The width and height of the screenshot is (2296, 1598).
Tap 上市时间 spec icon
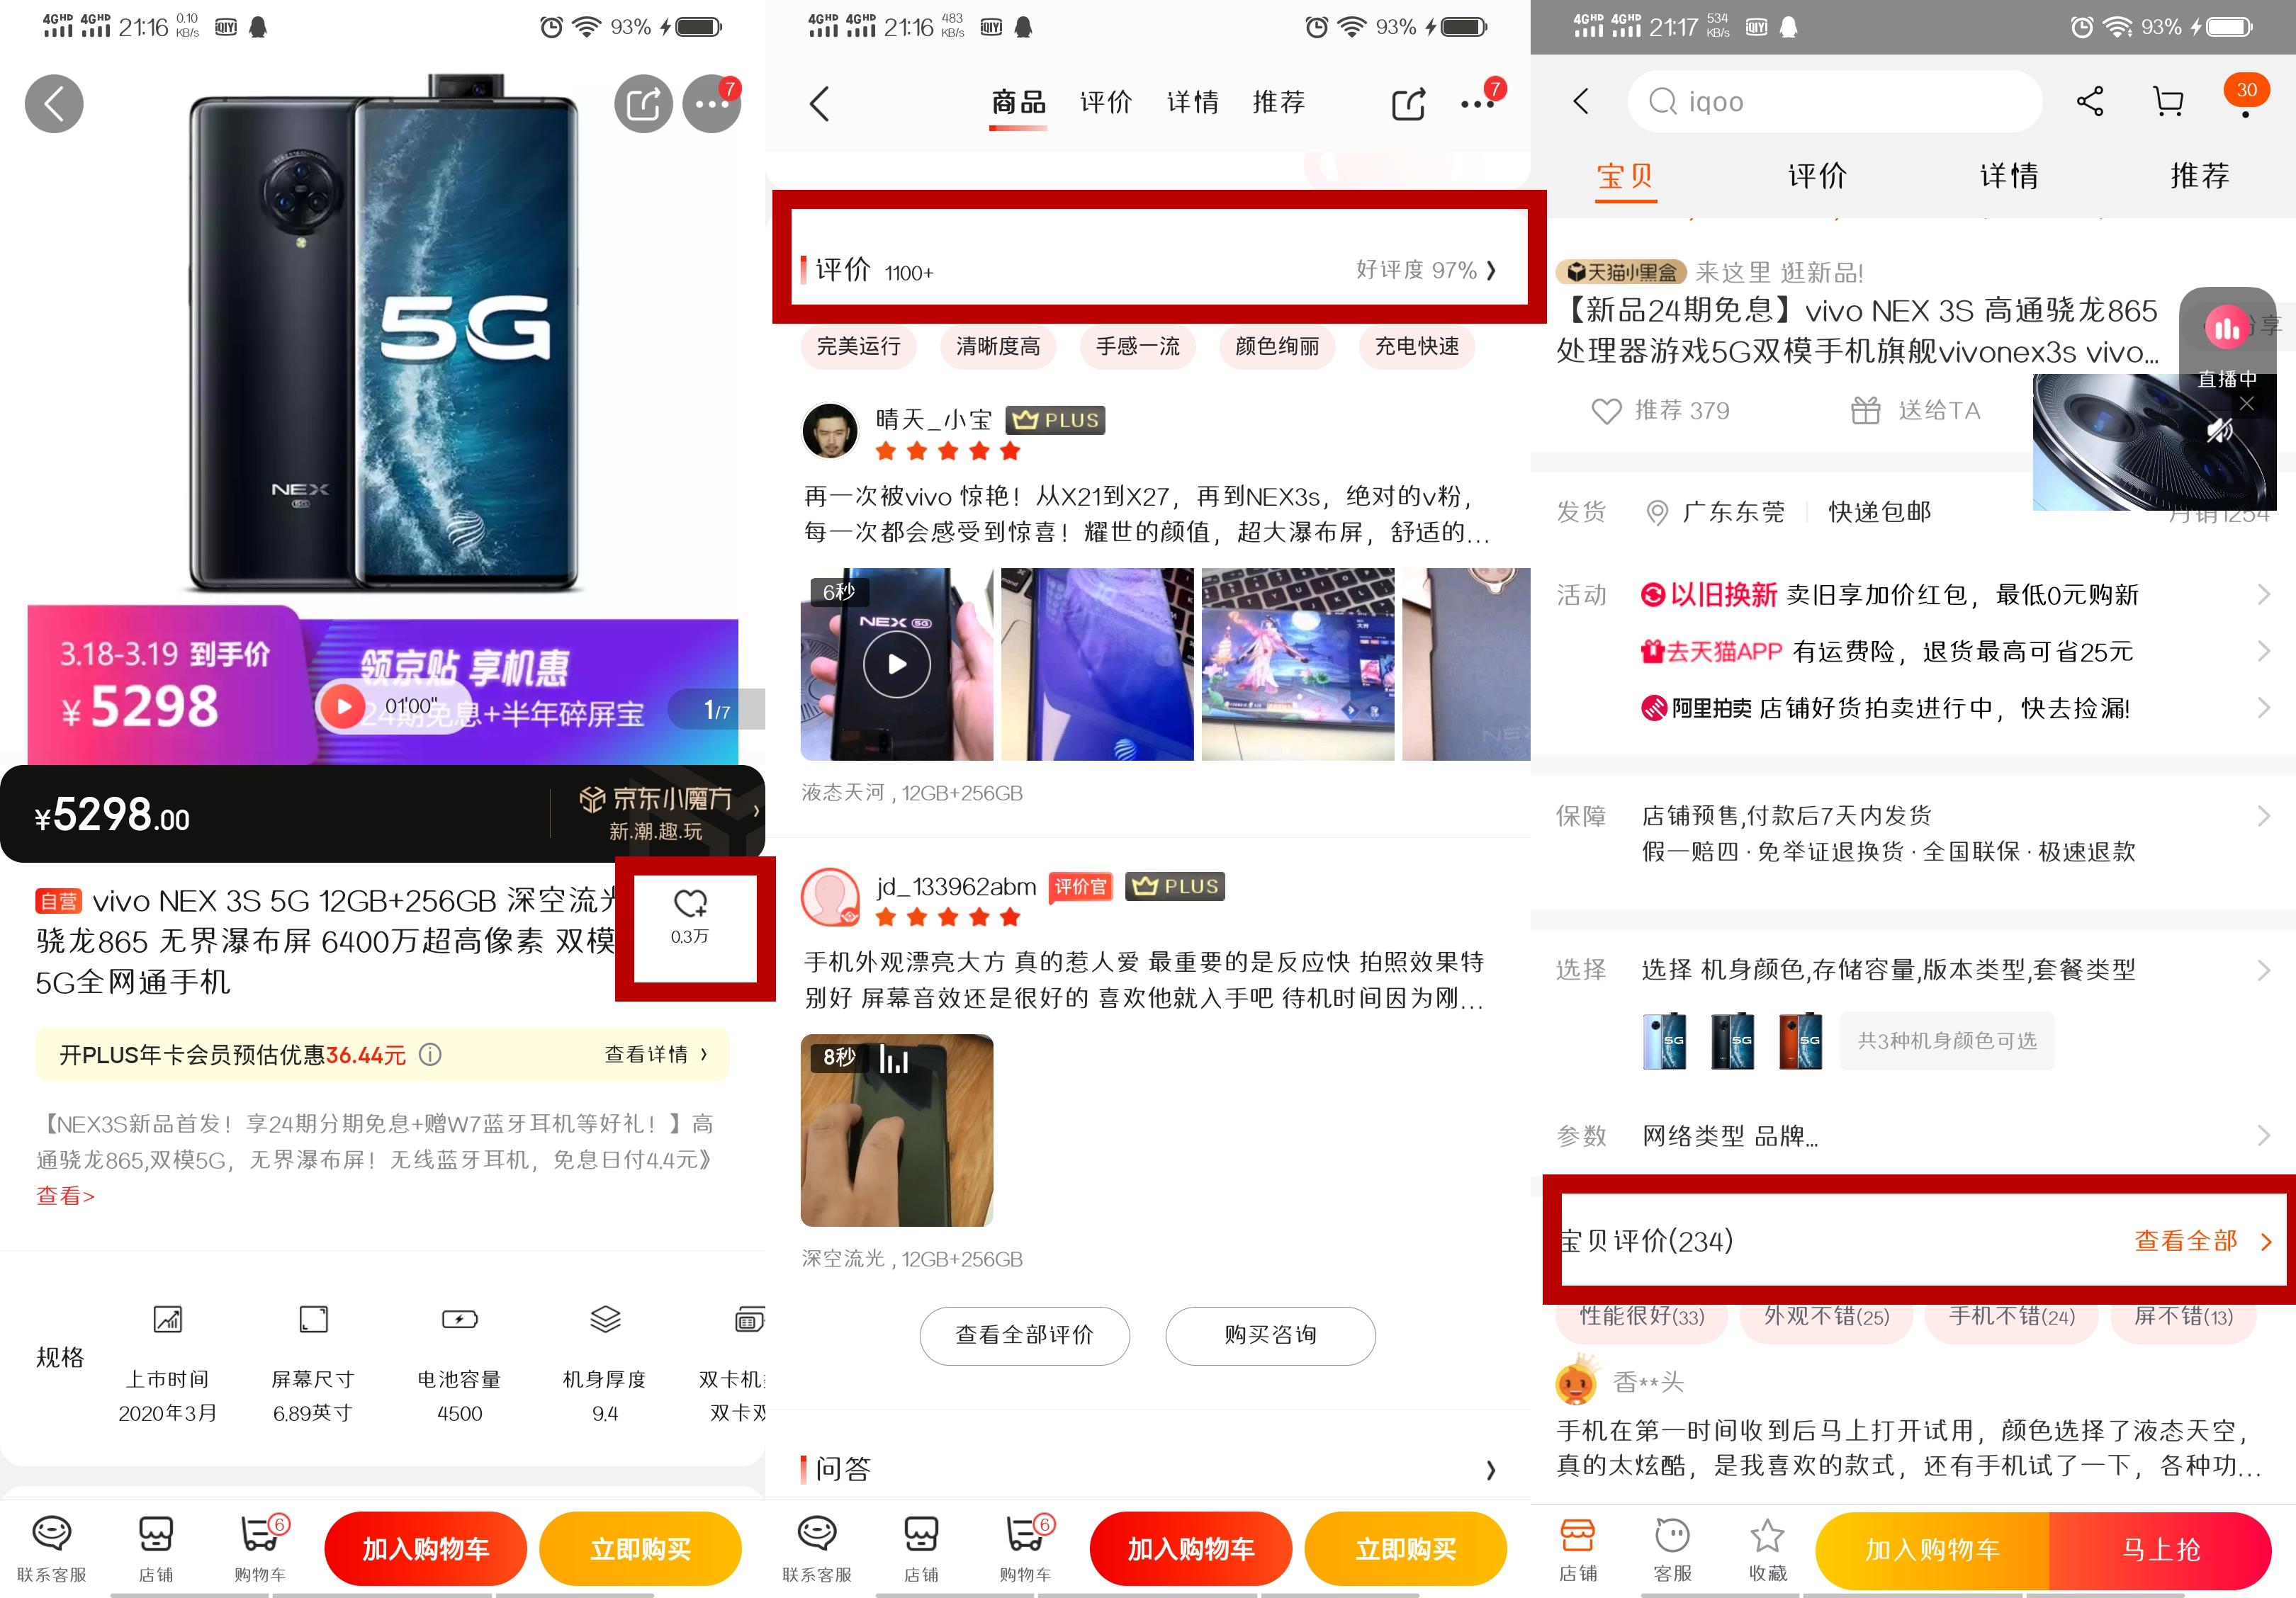click(x=167, y=1319)
